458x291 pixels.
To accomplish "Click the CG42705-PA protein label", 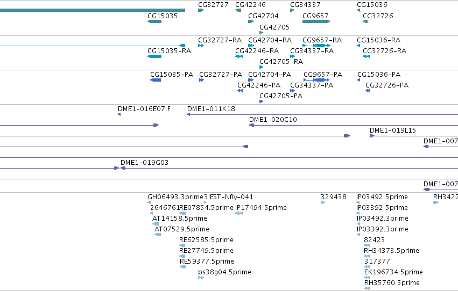I will pyautogui.click(x=281, y=96).
